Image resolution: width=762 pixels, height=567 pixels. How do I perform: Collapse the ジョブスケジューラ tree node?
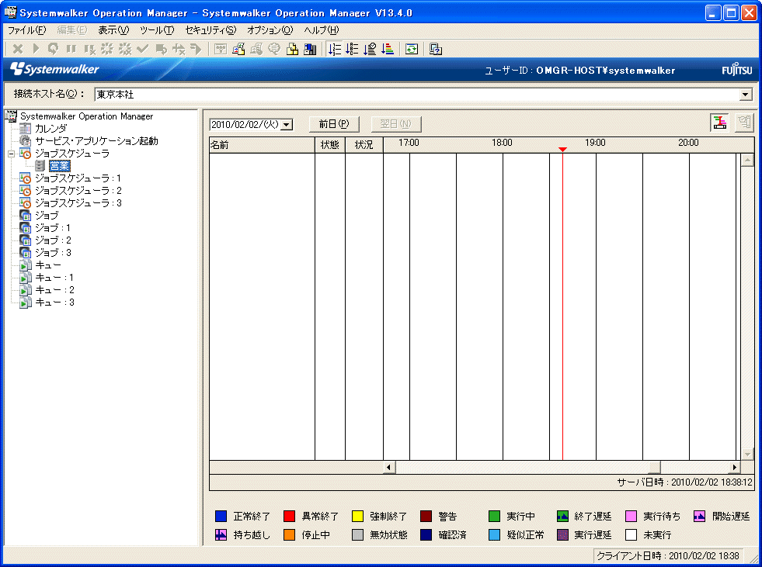coord(12,154)
